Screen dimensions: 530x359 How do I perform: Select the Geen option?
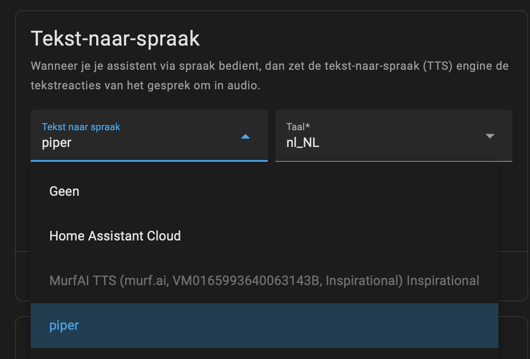click(x=65, y=191)
